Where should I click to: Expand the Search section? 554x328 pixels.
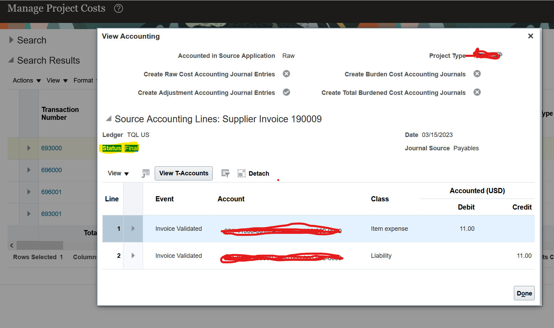pyautogui.click(x=11, y=40)
